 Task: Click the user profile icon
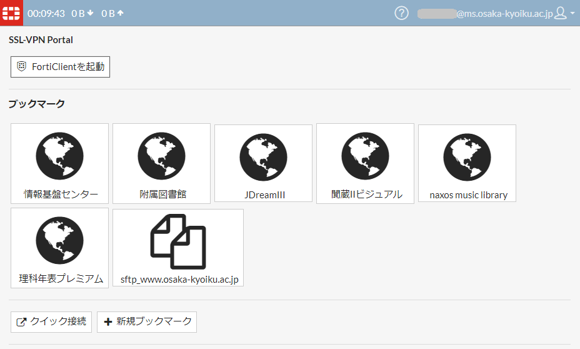[561, 13]
